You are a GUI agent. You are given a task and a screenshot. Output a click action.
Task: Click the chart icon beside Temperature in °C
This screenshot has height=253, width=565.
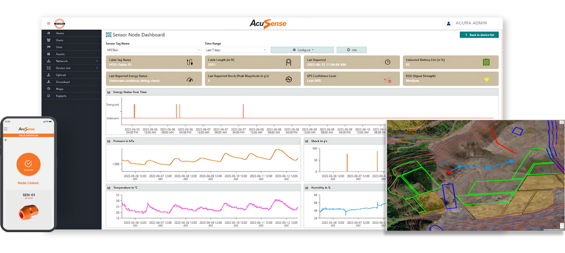[x=109, y=188]
